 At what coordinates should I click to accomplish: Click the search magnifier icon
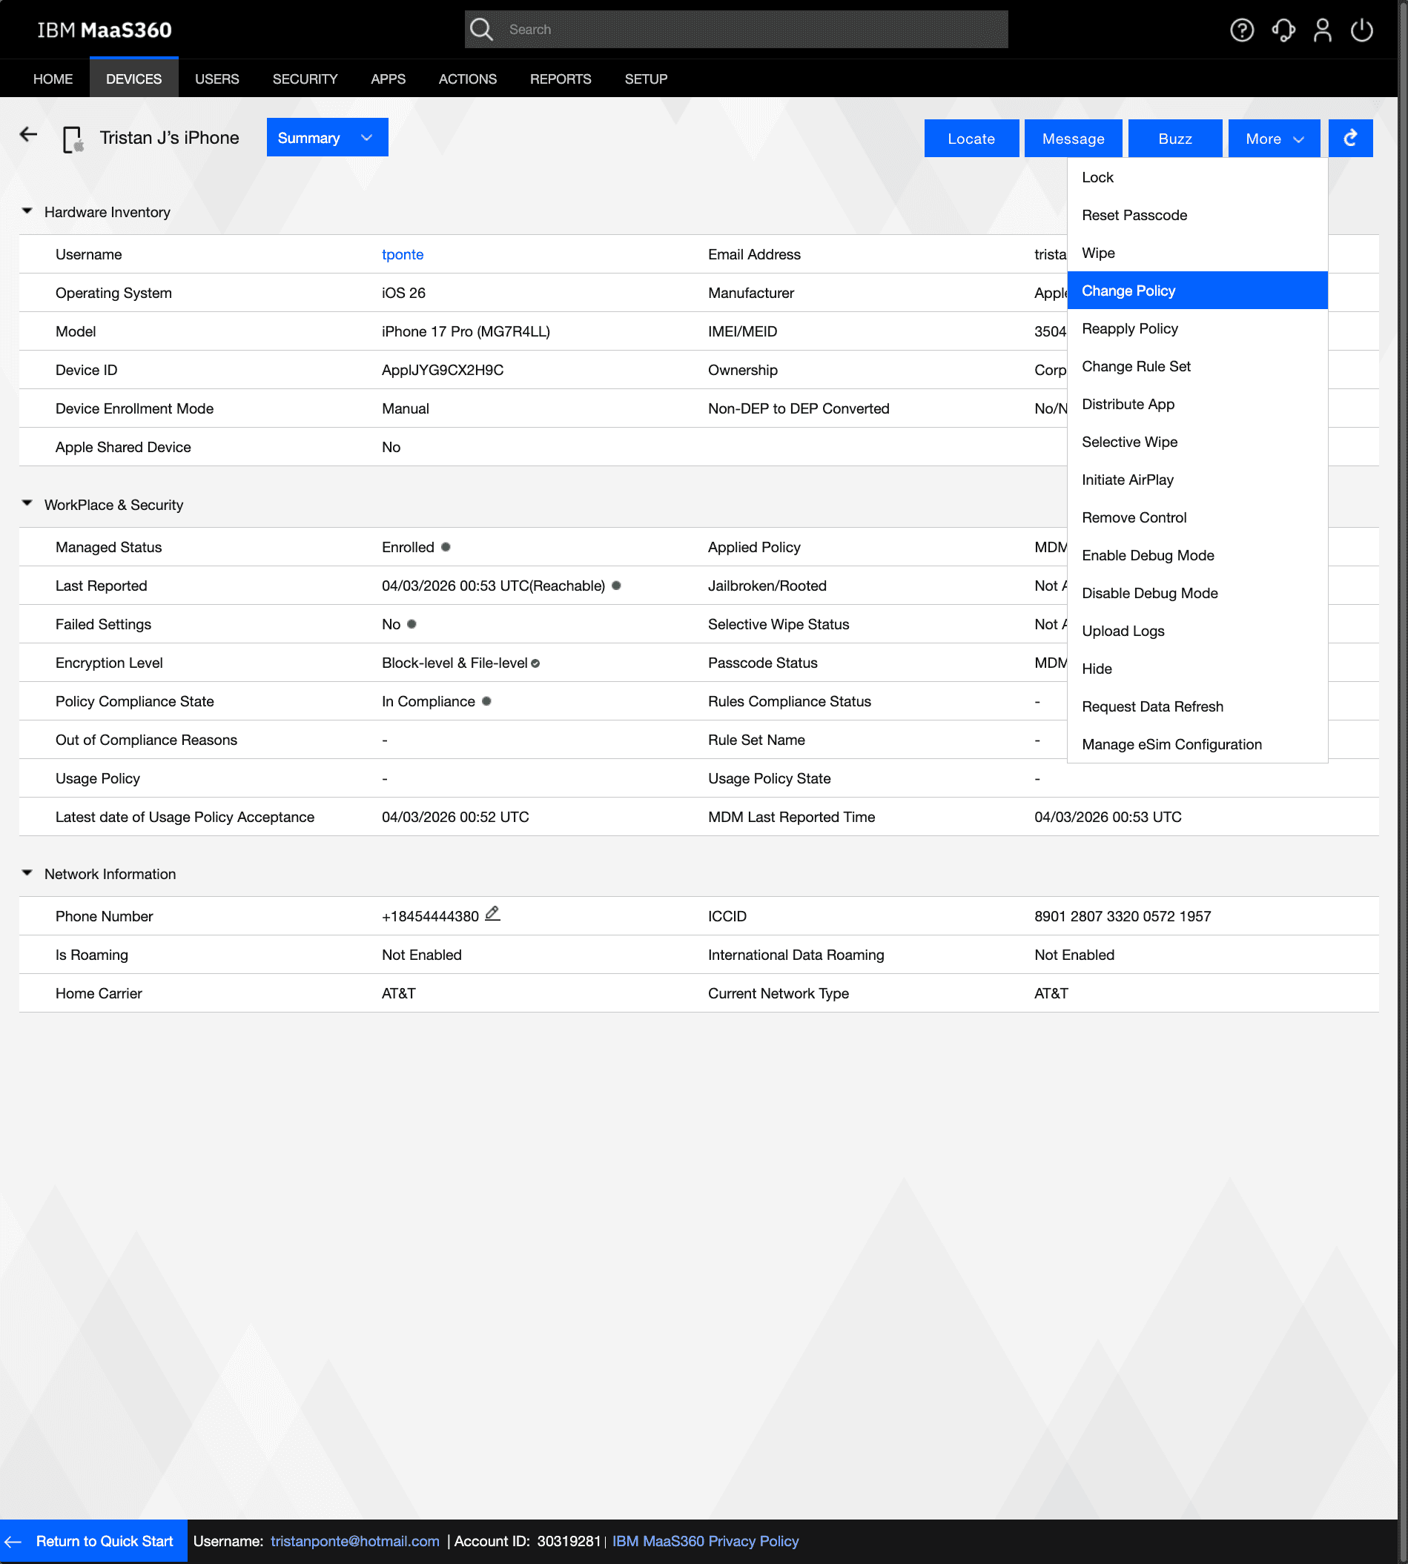coord(481,30)
